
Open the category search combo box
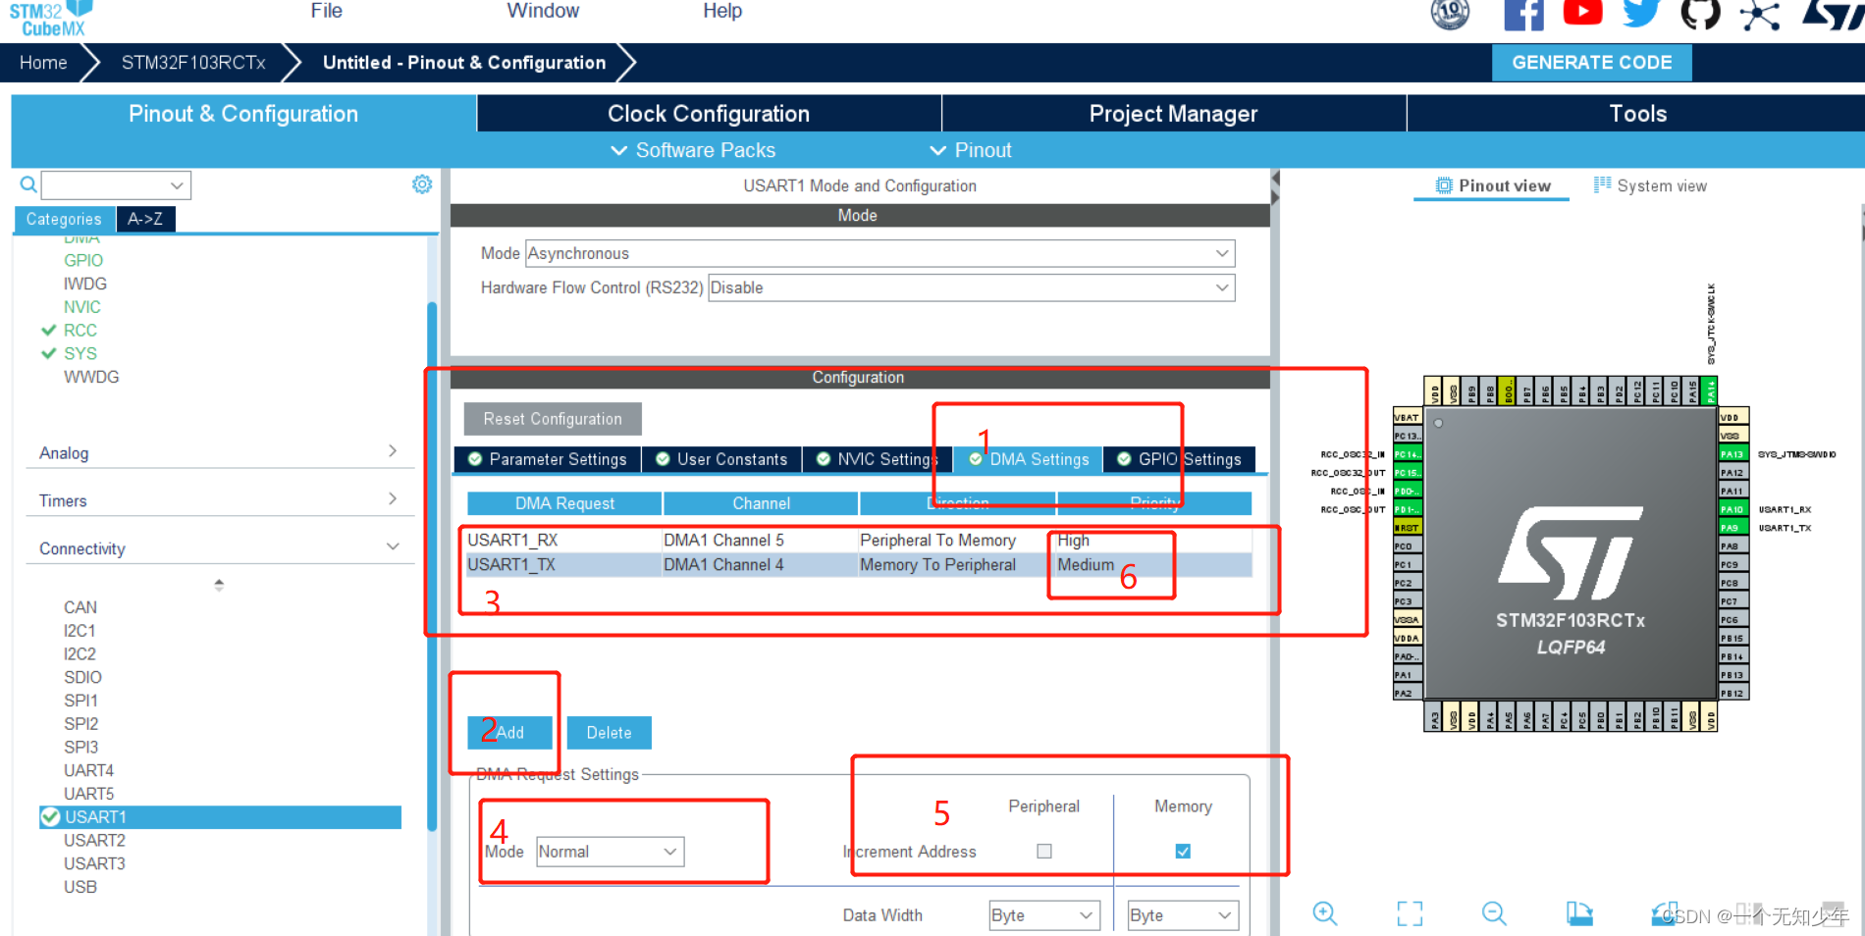pos(116,185)
